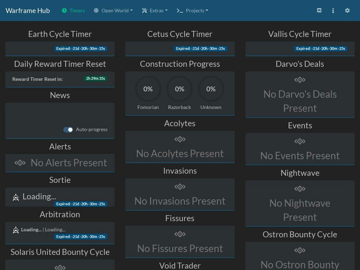Click the tools icon beside Extras
The height and width of the screenshot is (270, 360).
tap(144, 11)
